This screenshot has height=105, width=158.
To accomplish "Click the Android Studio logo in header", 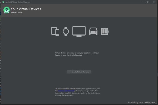I will pos(7,10).
